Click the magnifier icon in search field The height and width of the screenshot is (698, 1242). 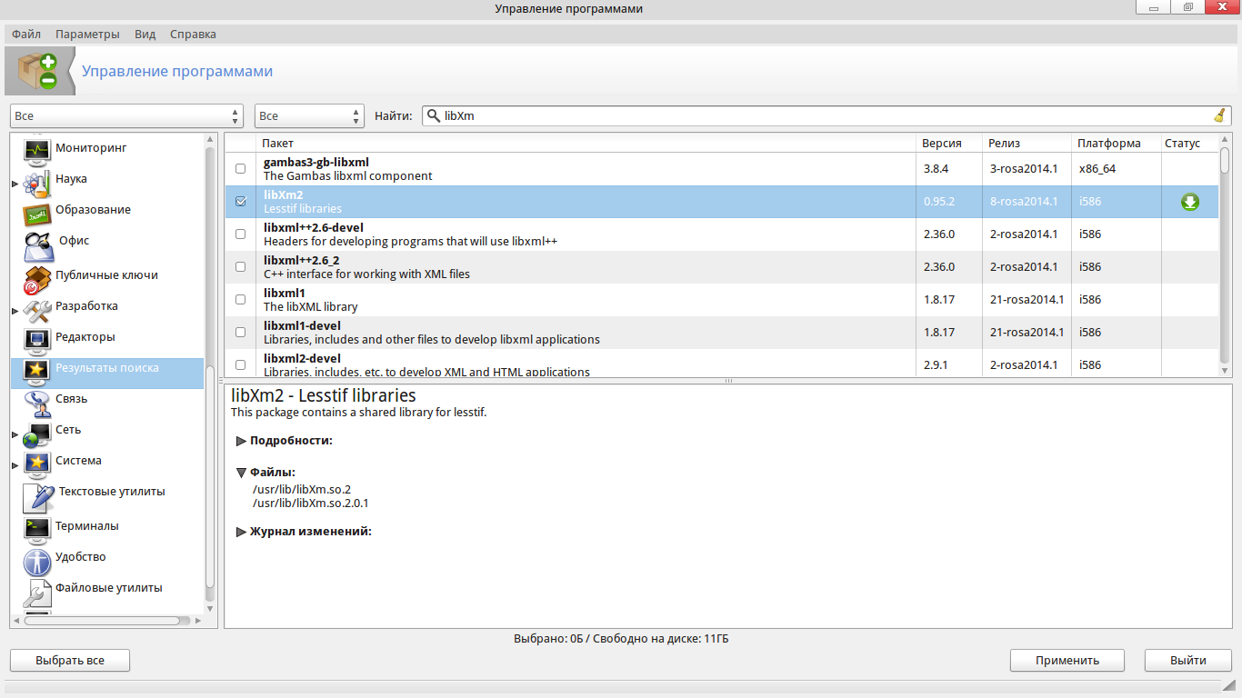tap(434, 115)
